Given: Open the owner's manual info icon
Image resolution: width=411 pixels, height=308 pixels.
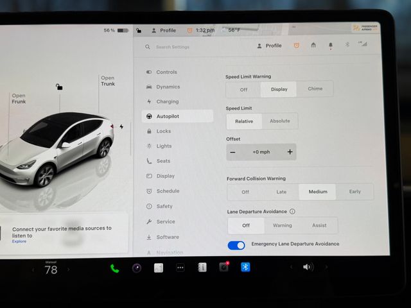Looking at the screenshot, I should click(202, 268).
